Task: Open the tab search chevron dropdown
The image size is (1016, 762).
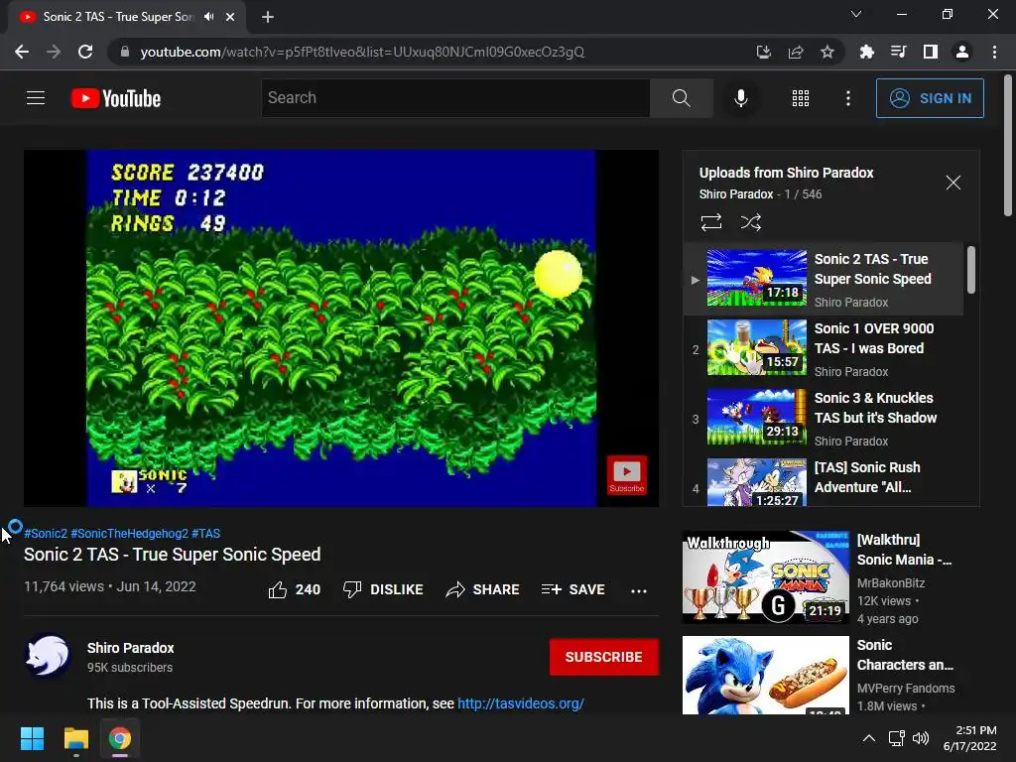Action: click(856, 14)
